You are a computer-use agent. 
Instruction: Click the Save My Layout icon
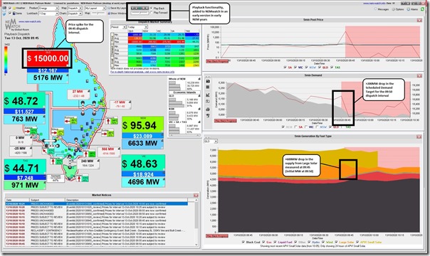(109, 9)
